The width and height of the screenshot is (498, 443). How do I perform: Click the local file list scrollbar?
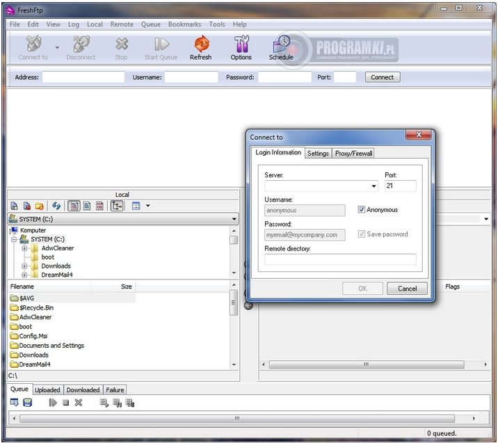click(234, 303)
